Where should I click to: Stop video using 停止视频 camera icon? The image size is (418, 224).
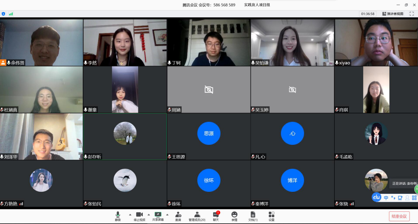(x=139, y=216)
